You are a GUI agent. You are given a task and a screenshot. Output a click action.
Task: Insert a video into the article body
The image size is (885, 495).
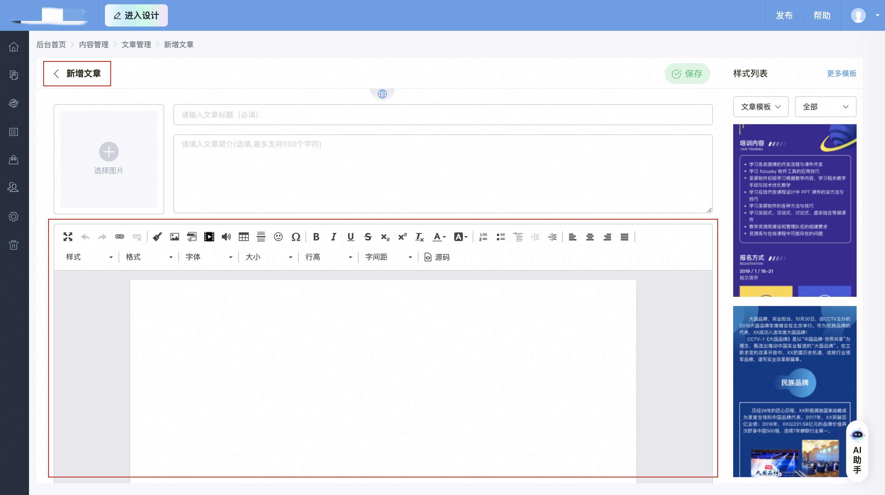(209, 237)
